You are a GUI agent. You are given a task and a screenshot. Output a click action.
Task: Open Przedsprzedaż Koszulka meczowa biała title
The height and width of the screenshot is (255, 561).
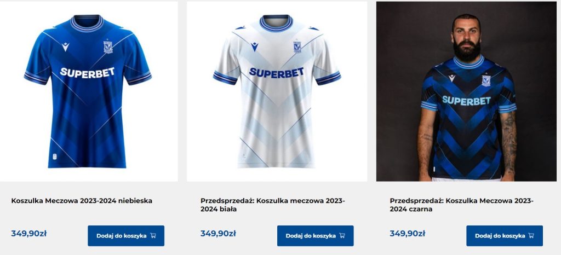tap(273, 205)
